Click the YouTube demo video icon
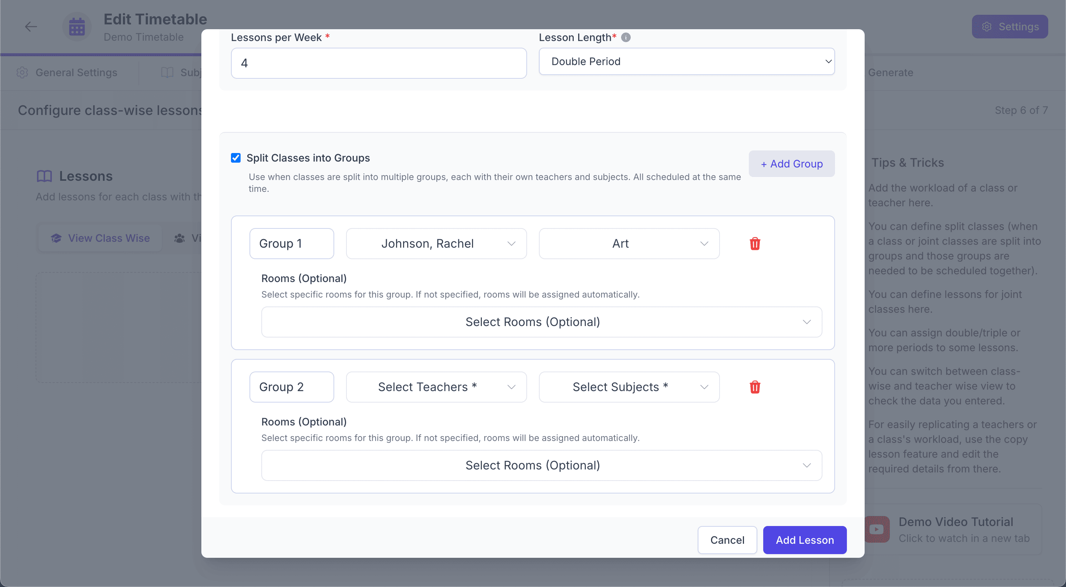The width and height of the screenshot is (1066, 587). click(x=876, y=530)
